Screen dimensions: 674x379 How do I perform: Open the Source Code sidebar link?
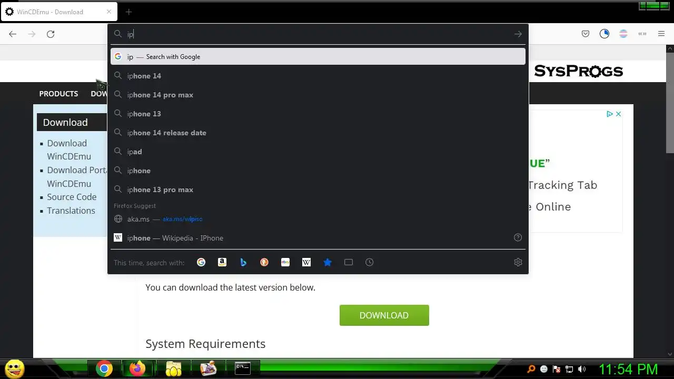(x=72, y=197)
